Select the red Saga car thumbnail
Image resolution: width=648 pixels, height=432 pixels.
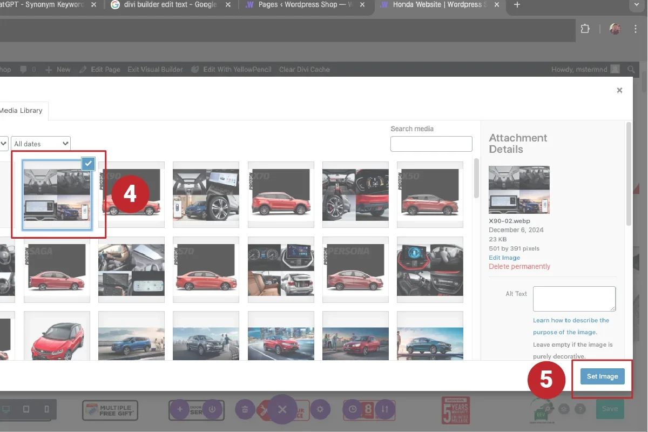(57, 270)
